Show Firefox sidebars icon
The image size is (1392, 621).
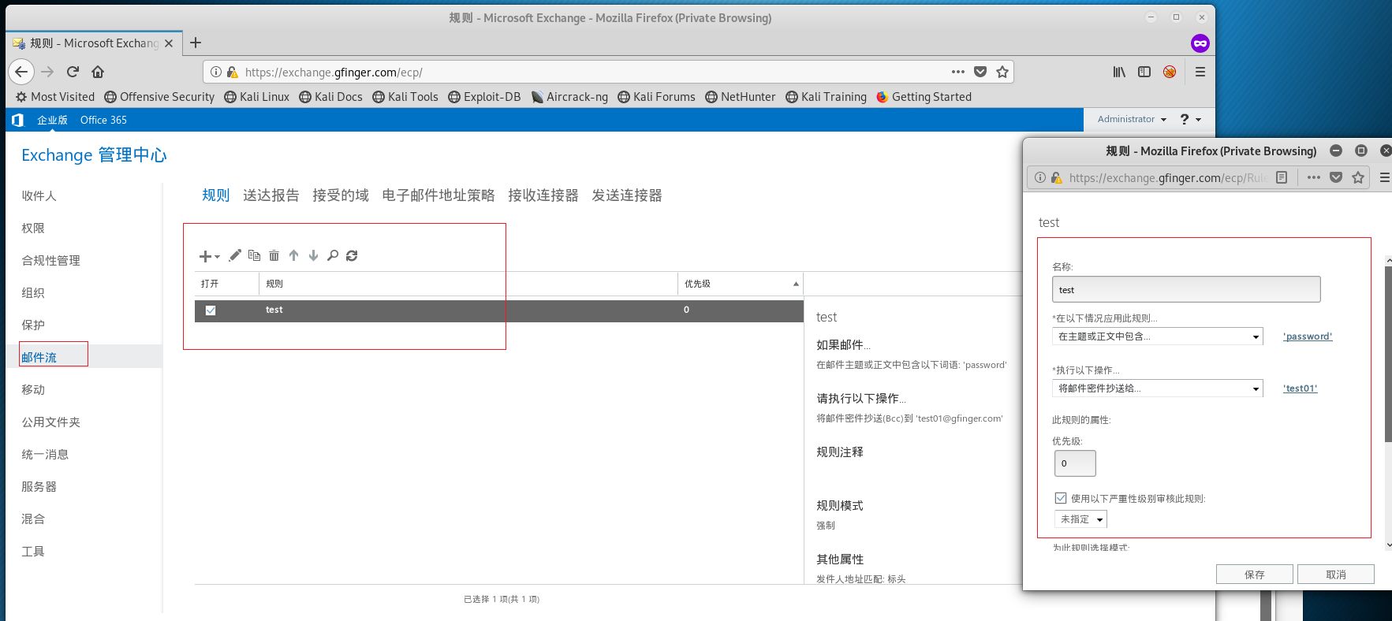[x=1144, y=72]
